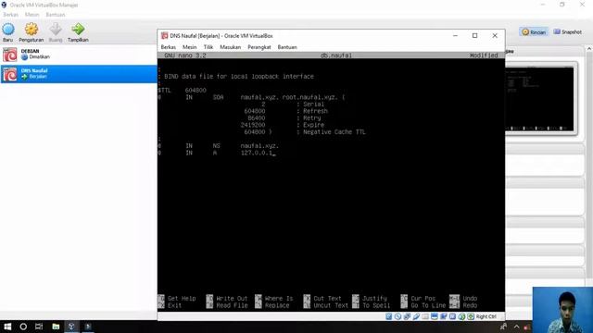Click the display status bar icon

point(435,316)
